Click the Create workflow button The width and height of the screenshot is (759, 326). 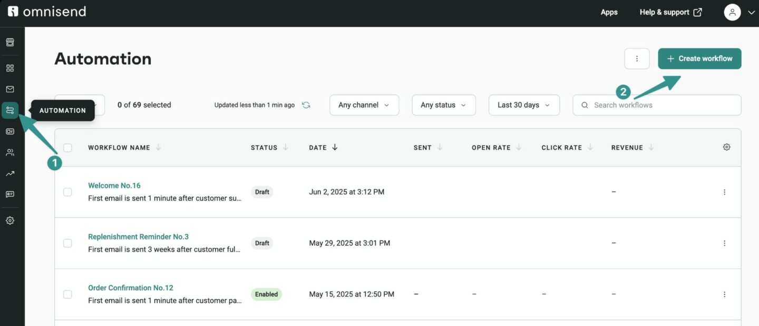coord(699,58)
